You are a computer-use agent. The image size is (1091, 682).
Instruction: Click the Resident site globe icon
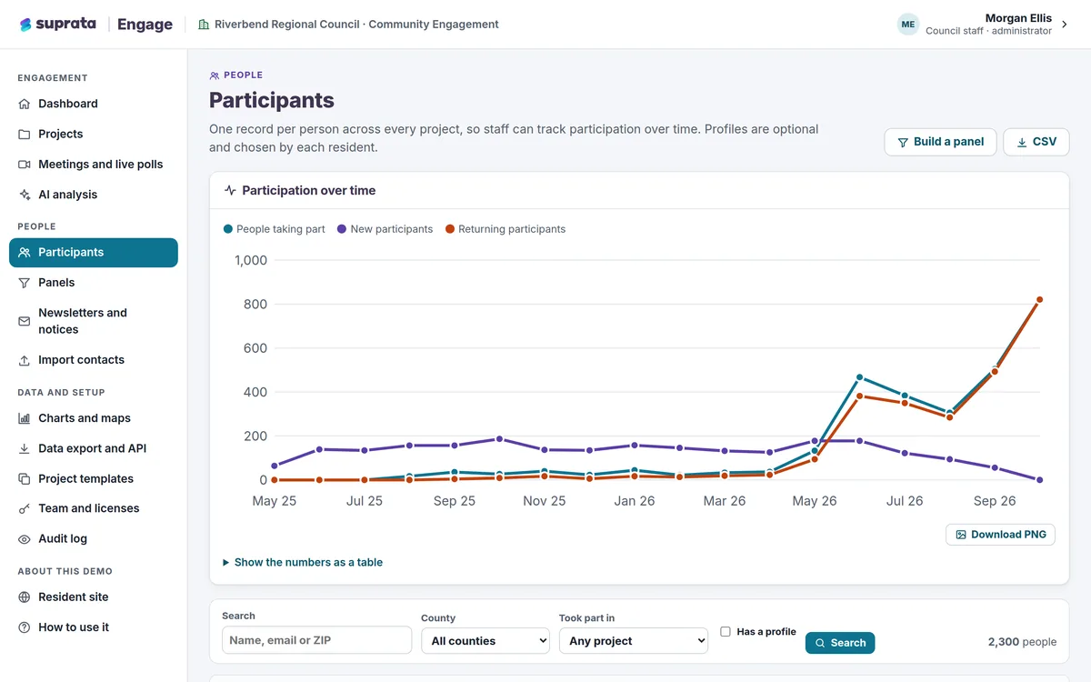(x=25, y=597)
